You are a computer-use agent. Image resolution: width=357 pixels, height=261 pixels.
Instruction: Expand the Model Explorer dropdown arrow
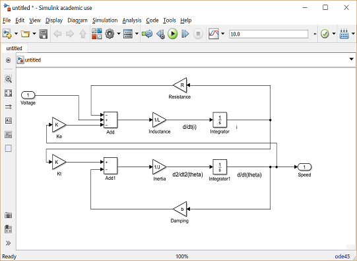(137, 34)
